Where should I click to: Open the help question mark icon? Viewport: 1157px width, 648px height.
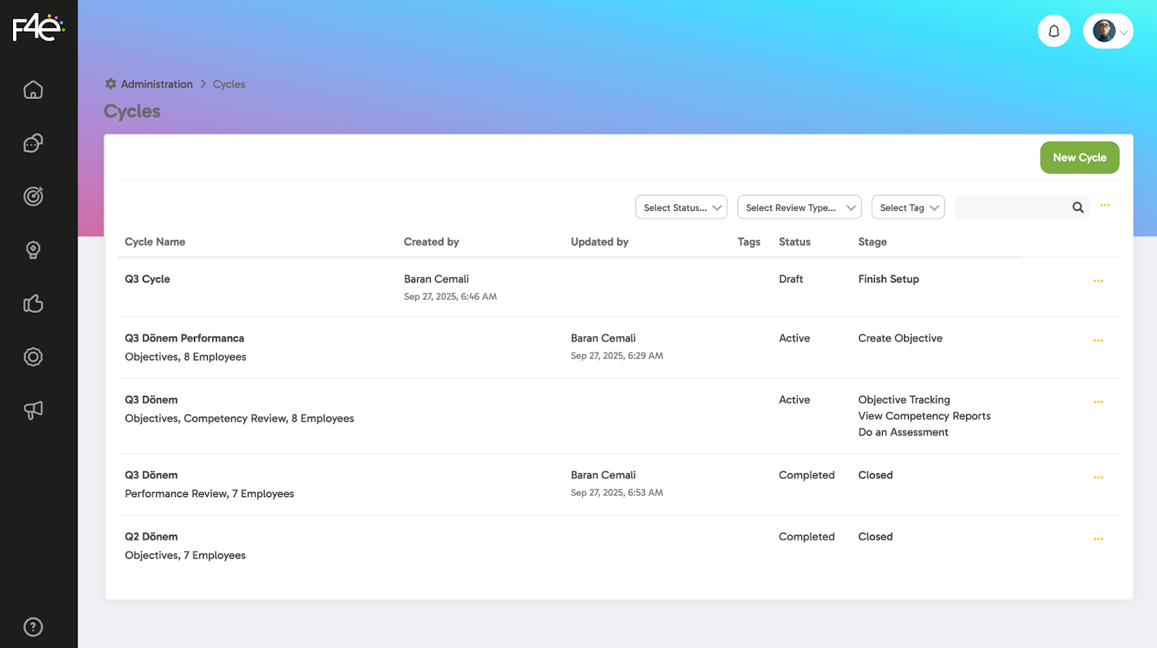click(33, 627)
